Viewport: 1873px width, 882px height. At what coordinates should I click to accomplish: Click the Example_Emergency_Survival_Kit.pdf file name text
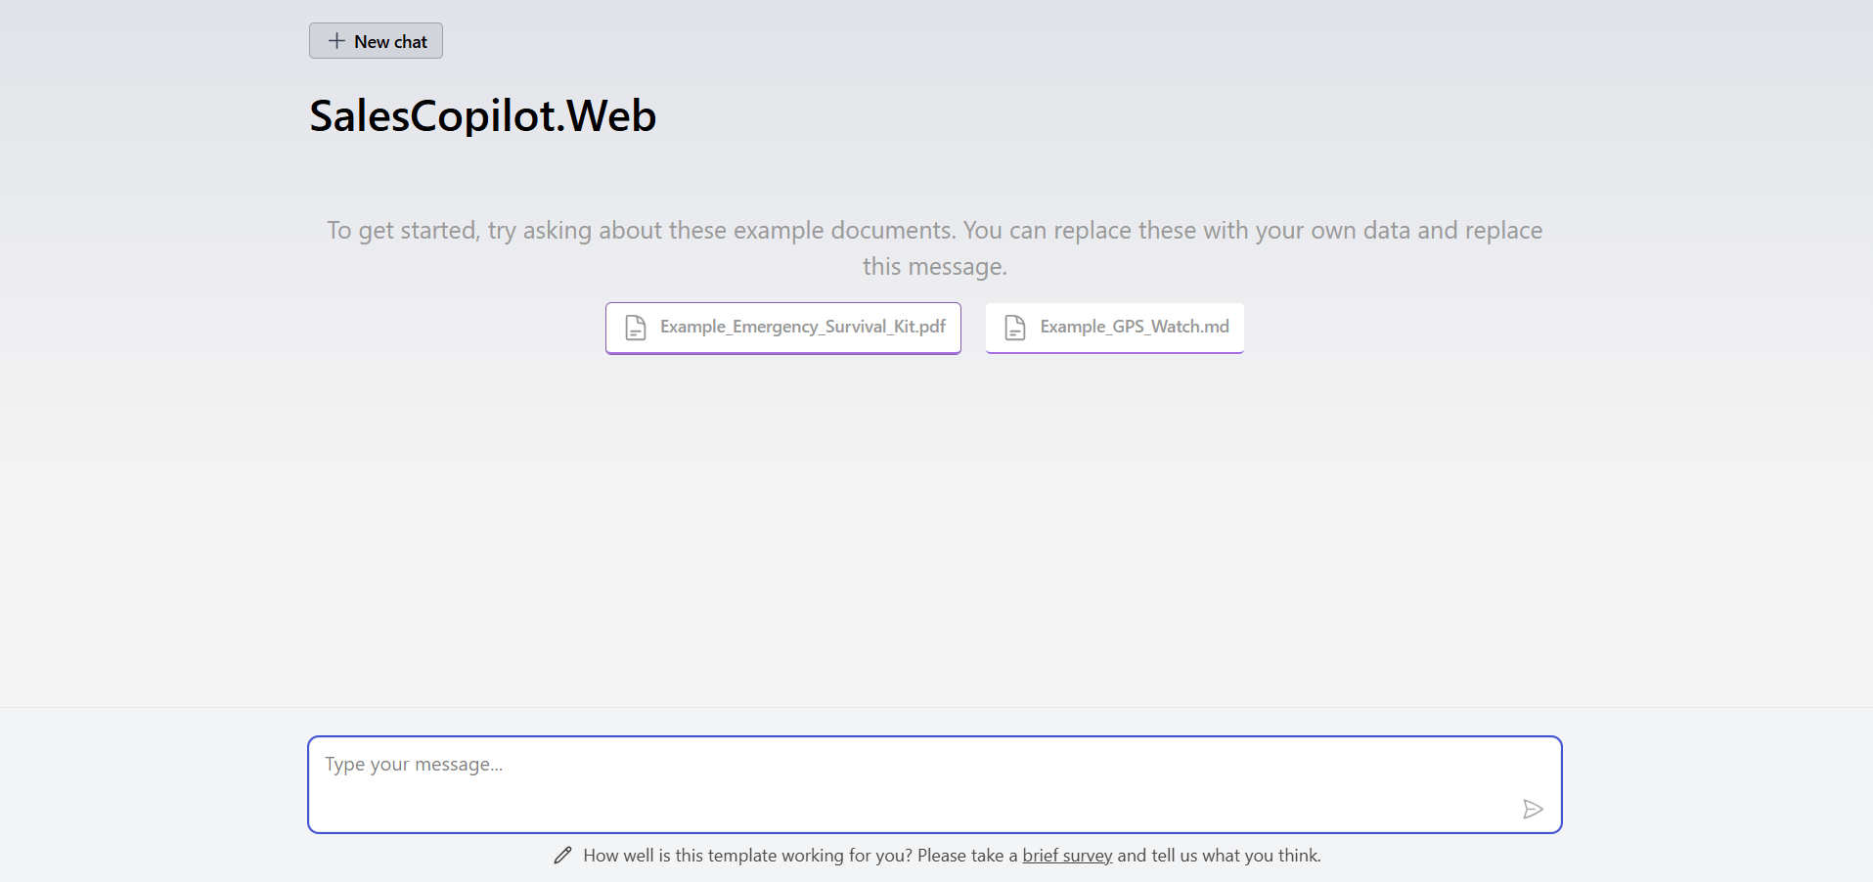pos(804,327)
